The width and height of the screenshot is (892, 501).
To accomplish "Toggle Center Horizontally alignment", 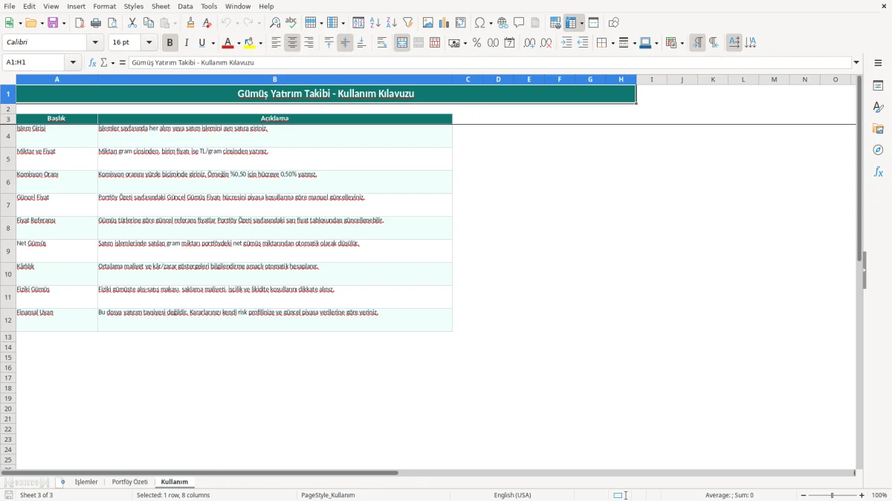I will click(292, 43).
